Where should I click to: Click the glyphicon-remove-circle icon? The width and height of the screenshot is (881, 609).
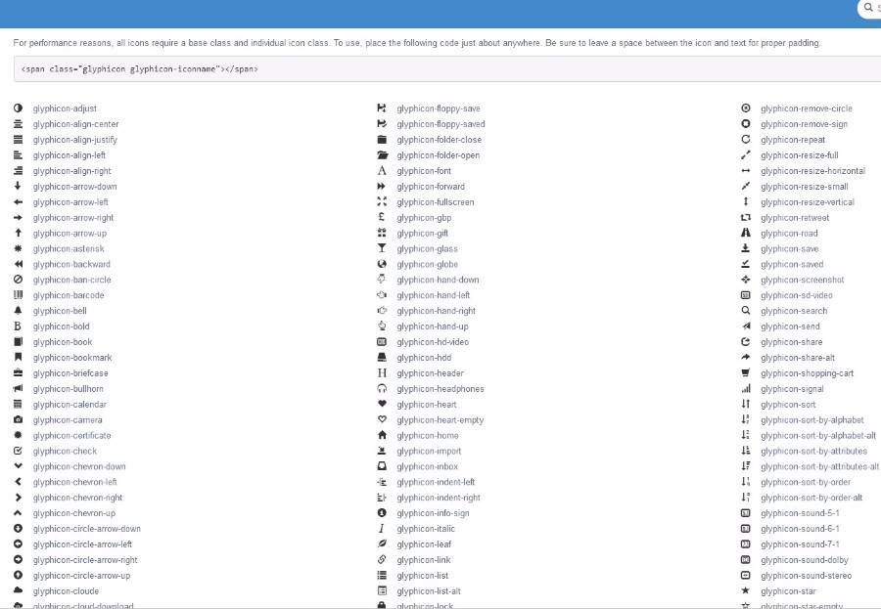click(746, 108)
